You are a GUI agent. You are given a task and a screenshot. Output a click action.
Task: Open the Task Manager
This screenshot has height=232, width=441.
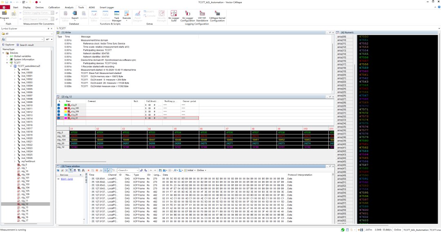point(116,16)
